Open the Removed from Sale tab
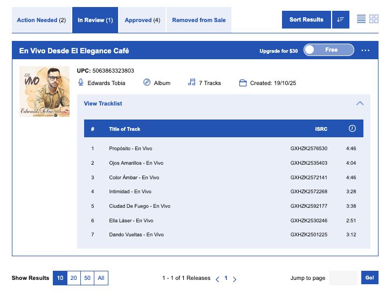This screenshot has width=392, height=302. click(199, 20)
